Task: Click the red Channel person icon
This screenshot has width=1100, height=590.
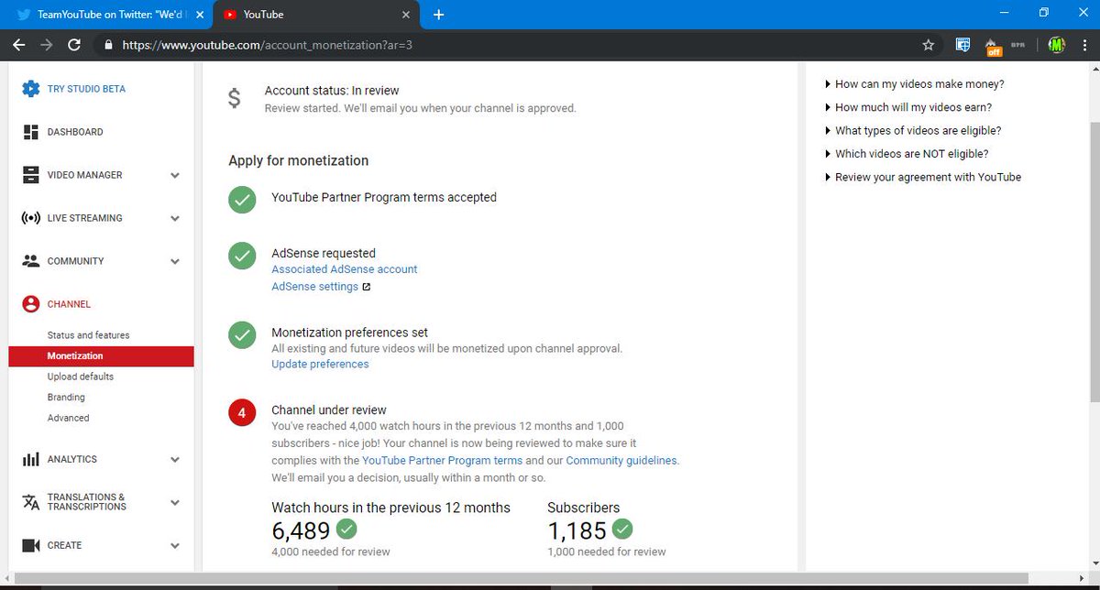Action: tap(30, 304)
